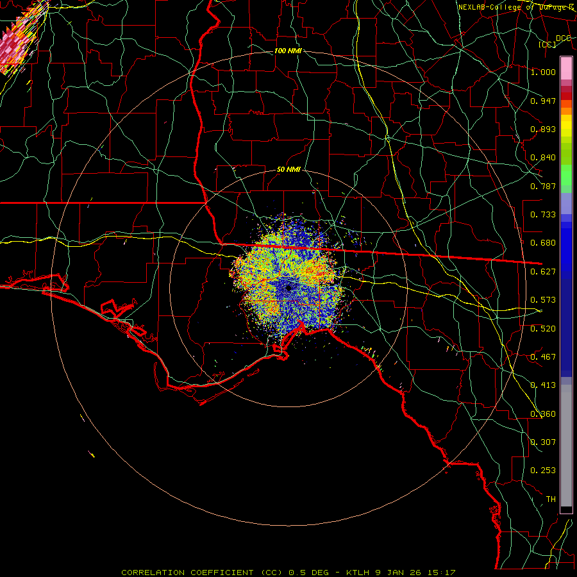This screenshot has height=577, width=577.
Task: Select the 0.733 scale label
Action: (543, 214)
